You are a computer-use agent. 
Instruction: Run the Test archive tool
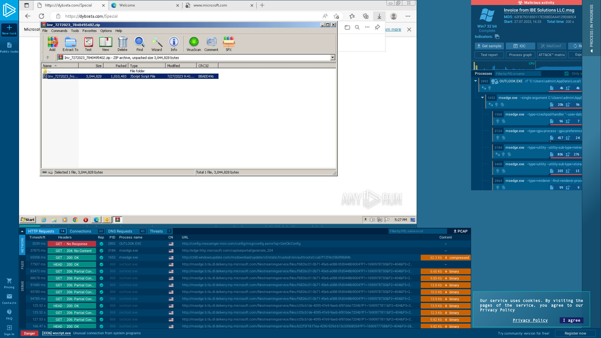point(88,44)
